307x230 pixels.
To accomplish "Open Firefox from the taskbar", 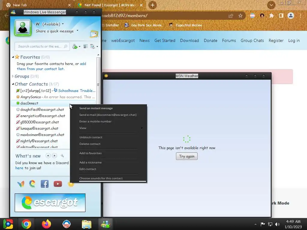I will coord(46,224).
